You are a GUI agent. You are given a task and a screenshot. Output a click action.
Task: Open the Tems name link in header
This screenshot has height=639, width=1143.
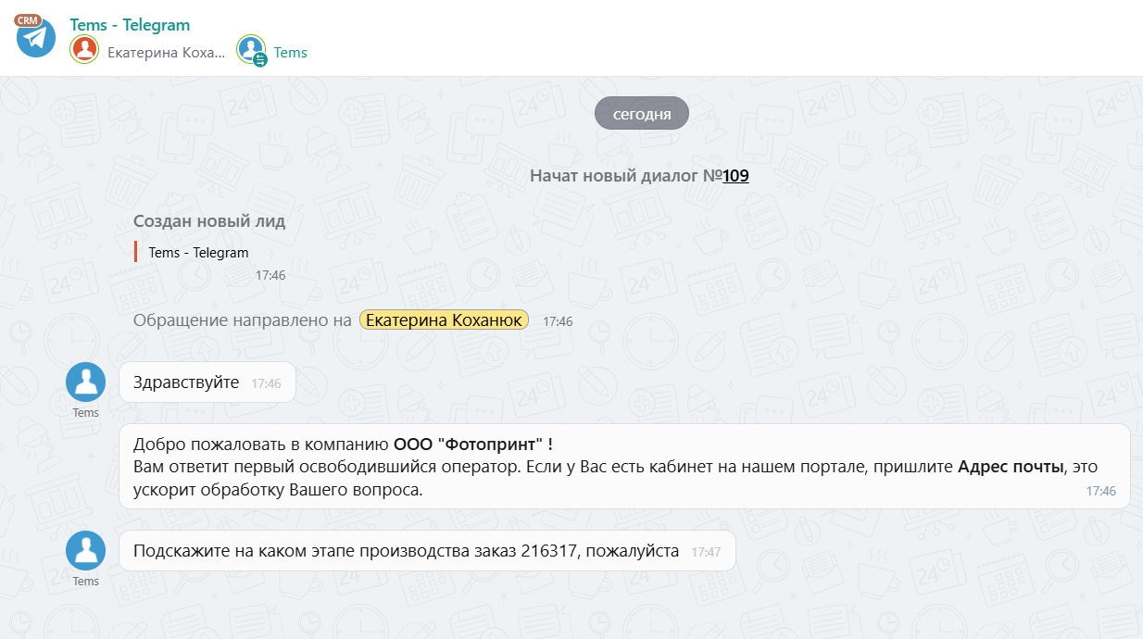click(290, 53)
